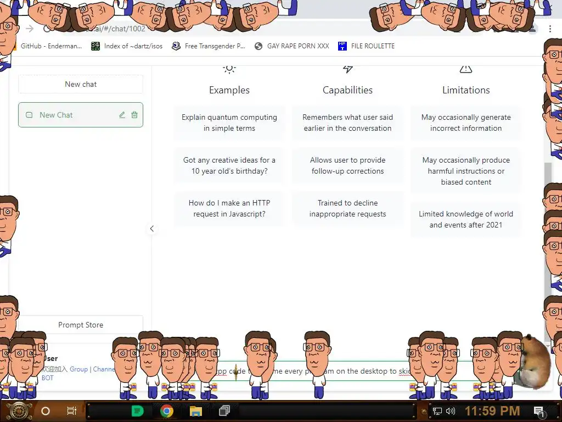
Task: Open the stacked windows taskbar app
Action: coord(224,411)
